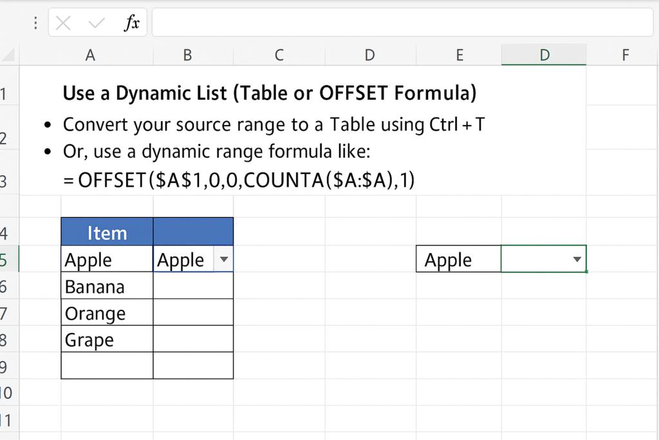Viewport: 659px width, 440px height.
Task: Click the cell containing the OFFSET formula text
Action: click(x=239, y=180)
